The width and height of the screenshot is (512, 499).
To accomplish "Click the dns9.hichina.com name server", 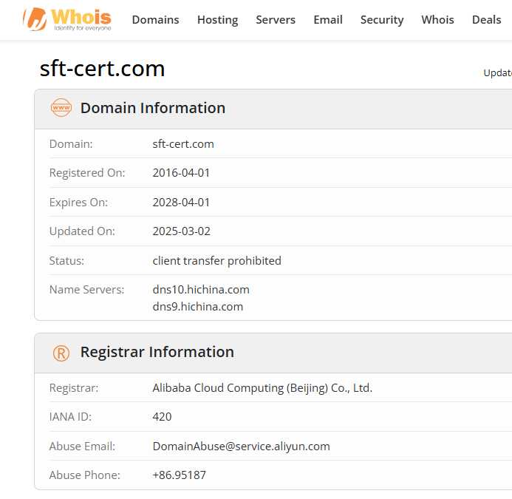I will pos(197,307).
